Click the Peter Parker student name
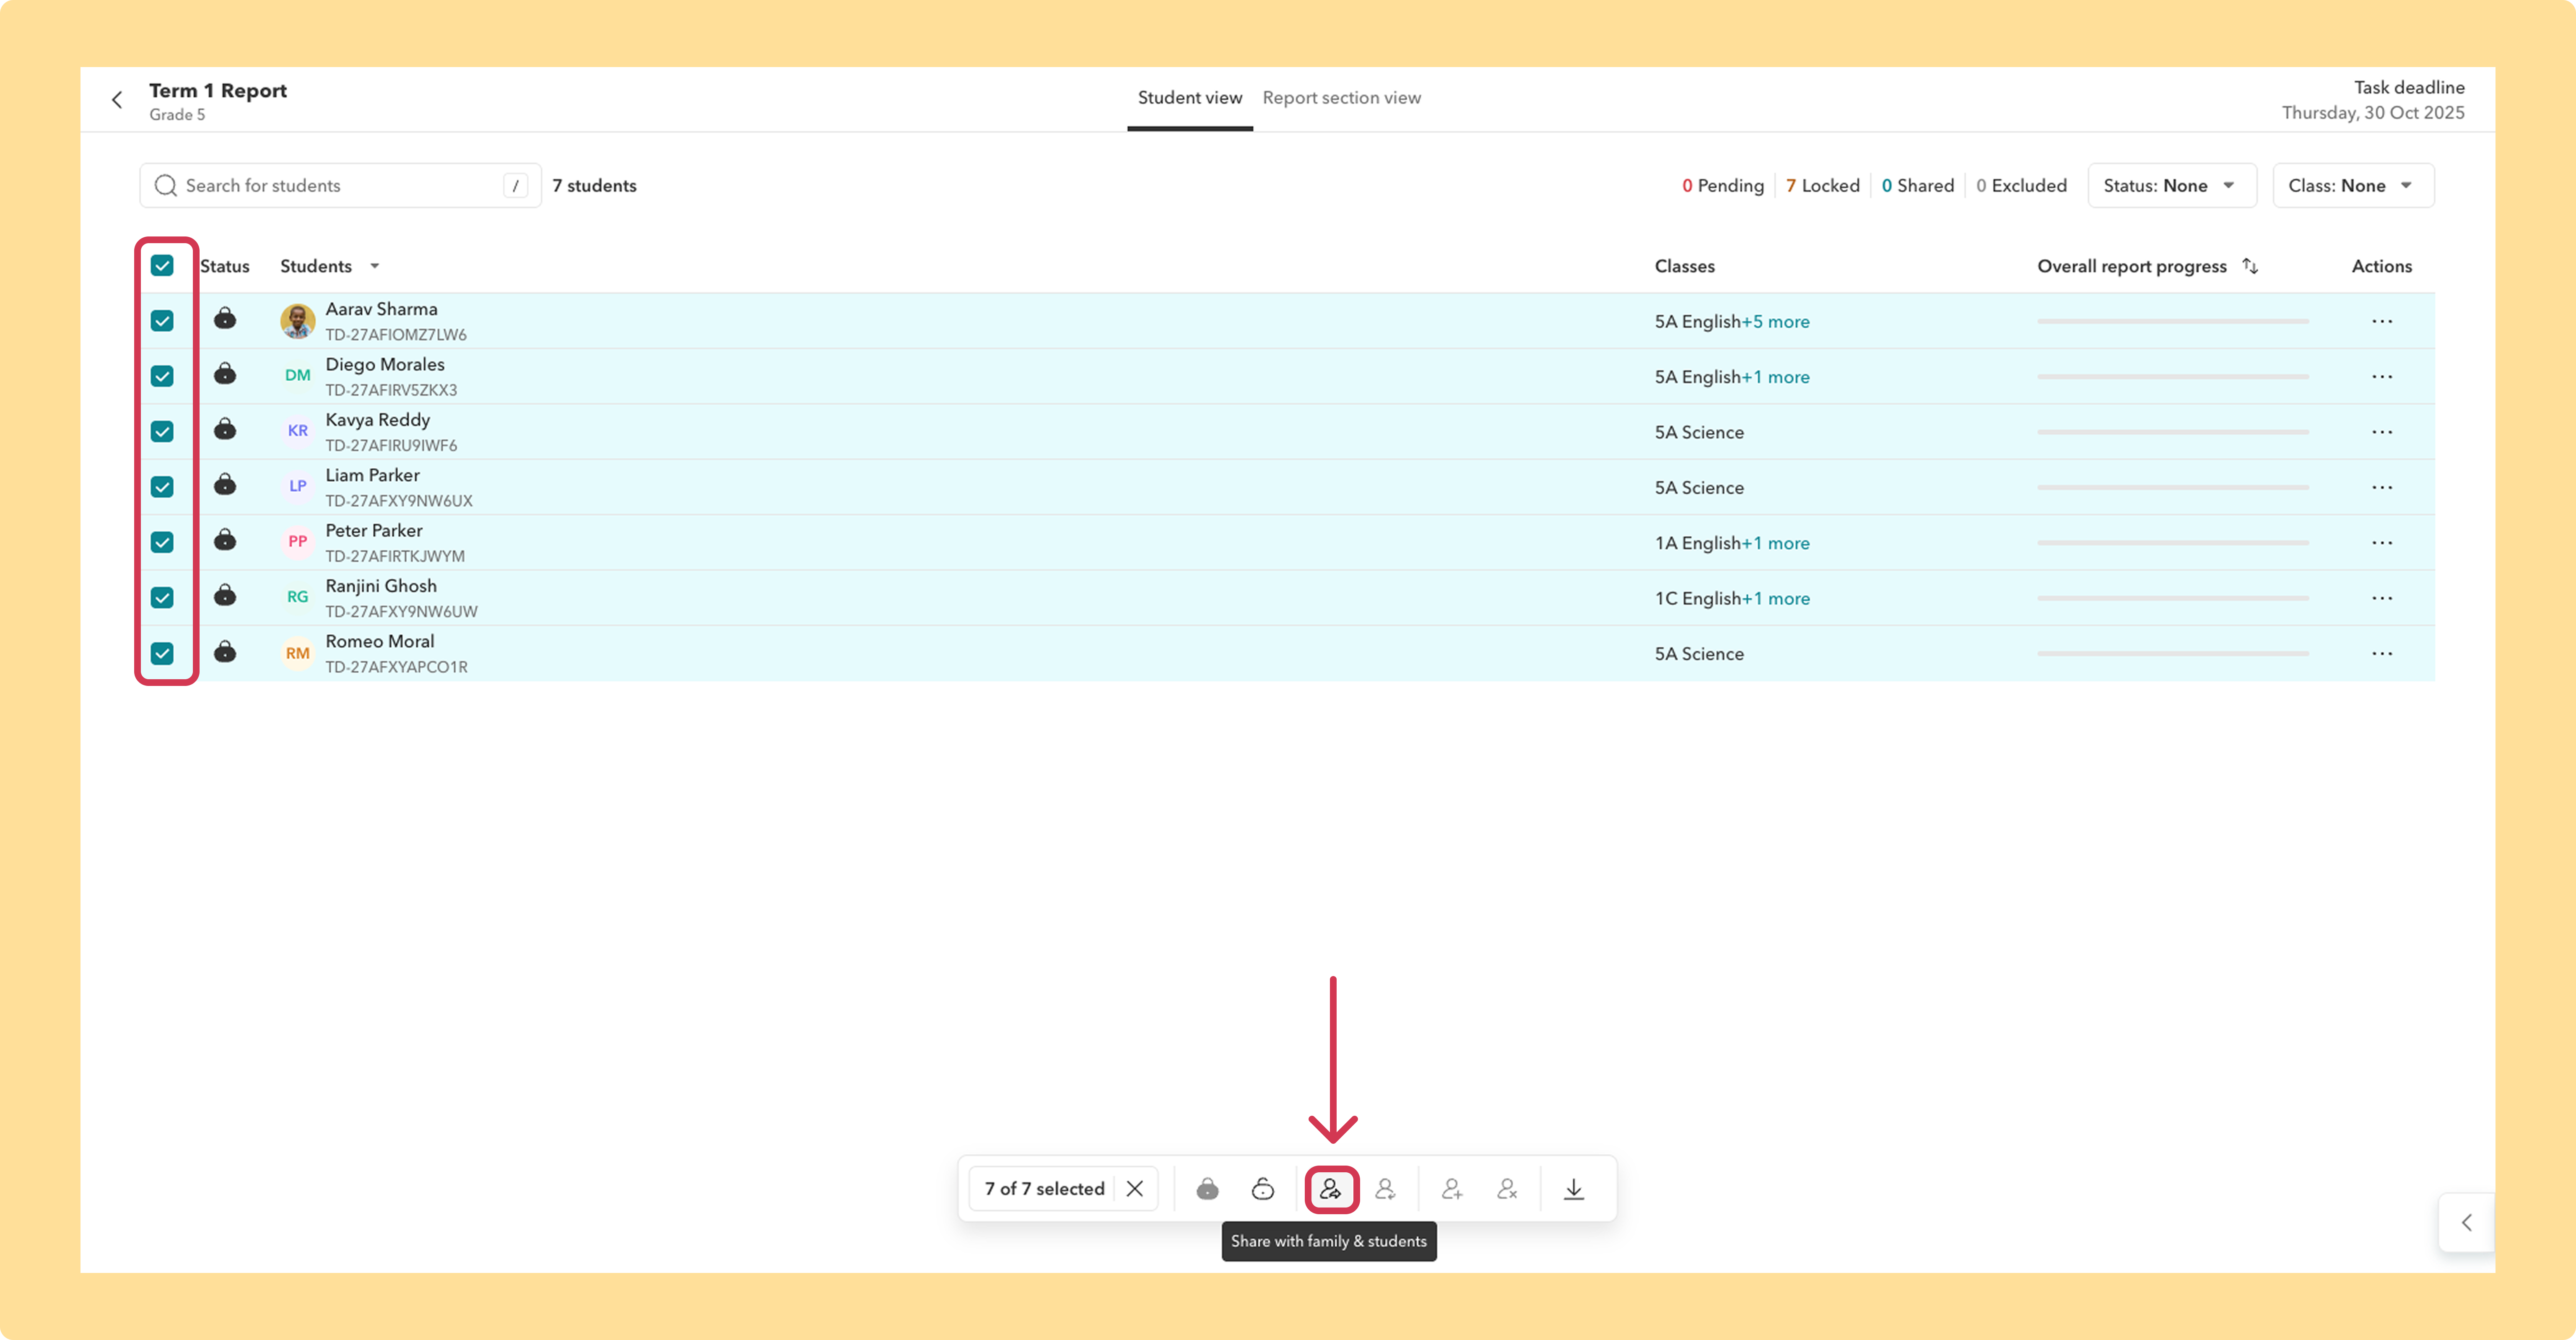This screenshot has width=2576, height=1340. [374, 530]
